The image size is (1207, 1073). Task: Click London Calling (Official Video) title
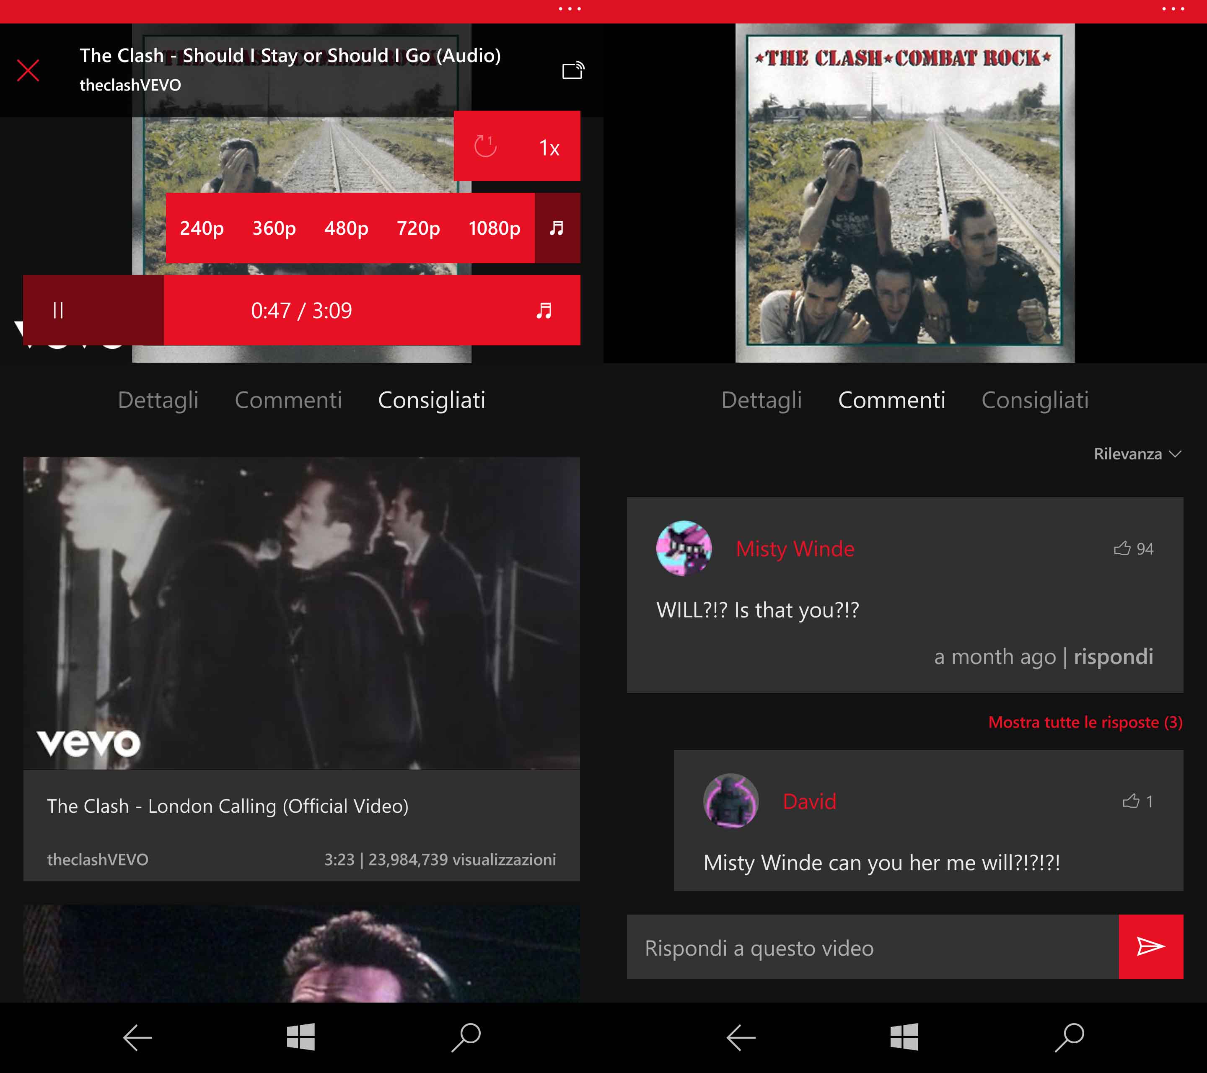tap(227, 806)
